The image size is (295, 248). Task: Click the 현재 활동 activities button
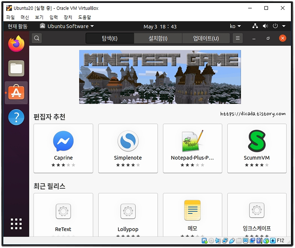point(18,26)
